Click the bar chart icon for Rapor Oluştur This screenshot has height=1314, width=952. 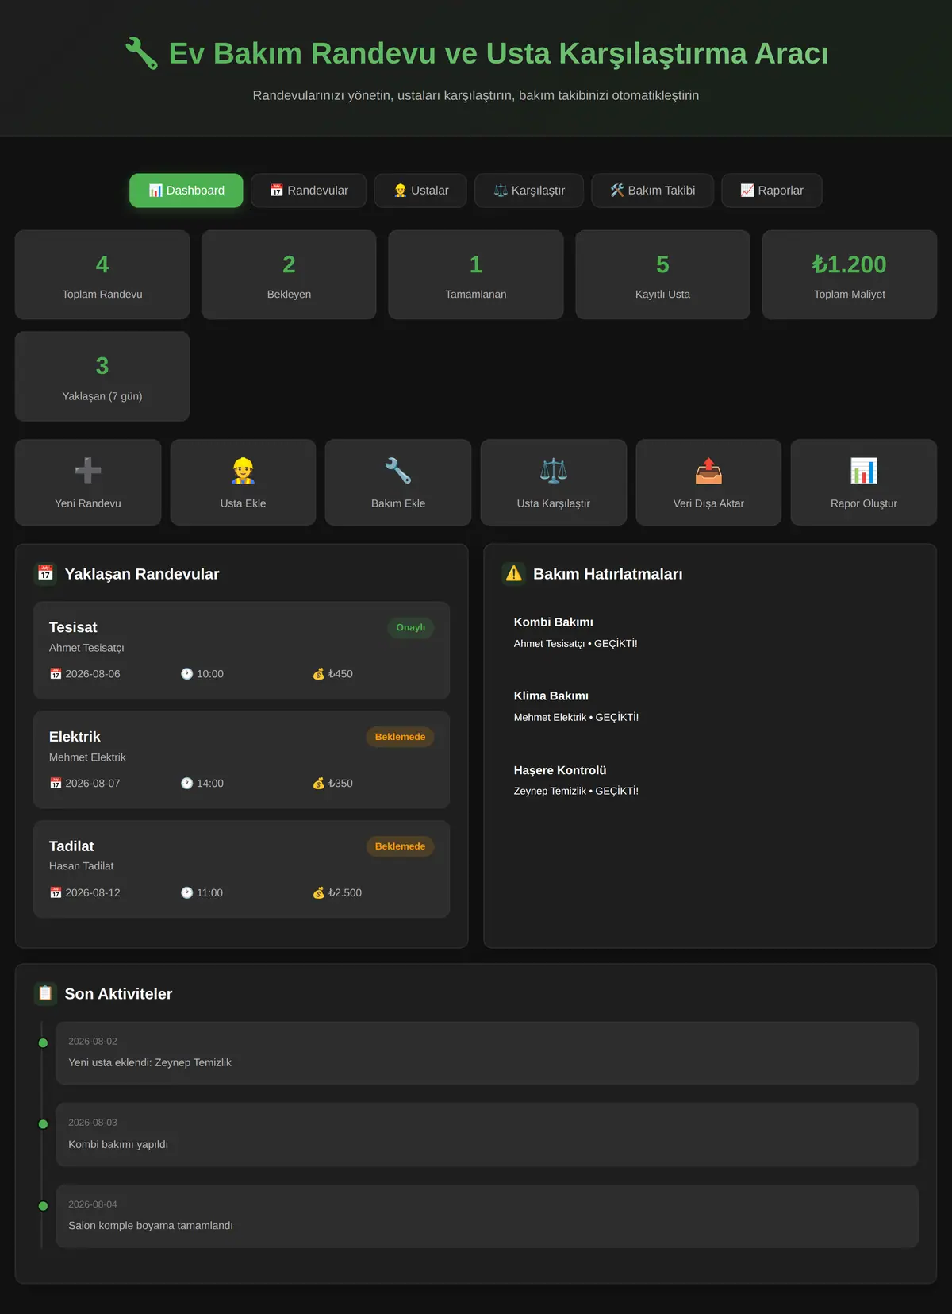(864, 471)
